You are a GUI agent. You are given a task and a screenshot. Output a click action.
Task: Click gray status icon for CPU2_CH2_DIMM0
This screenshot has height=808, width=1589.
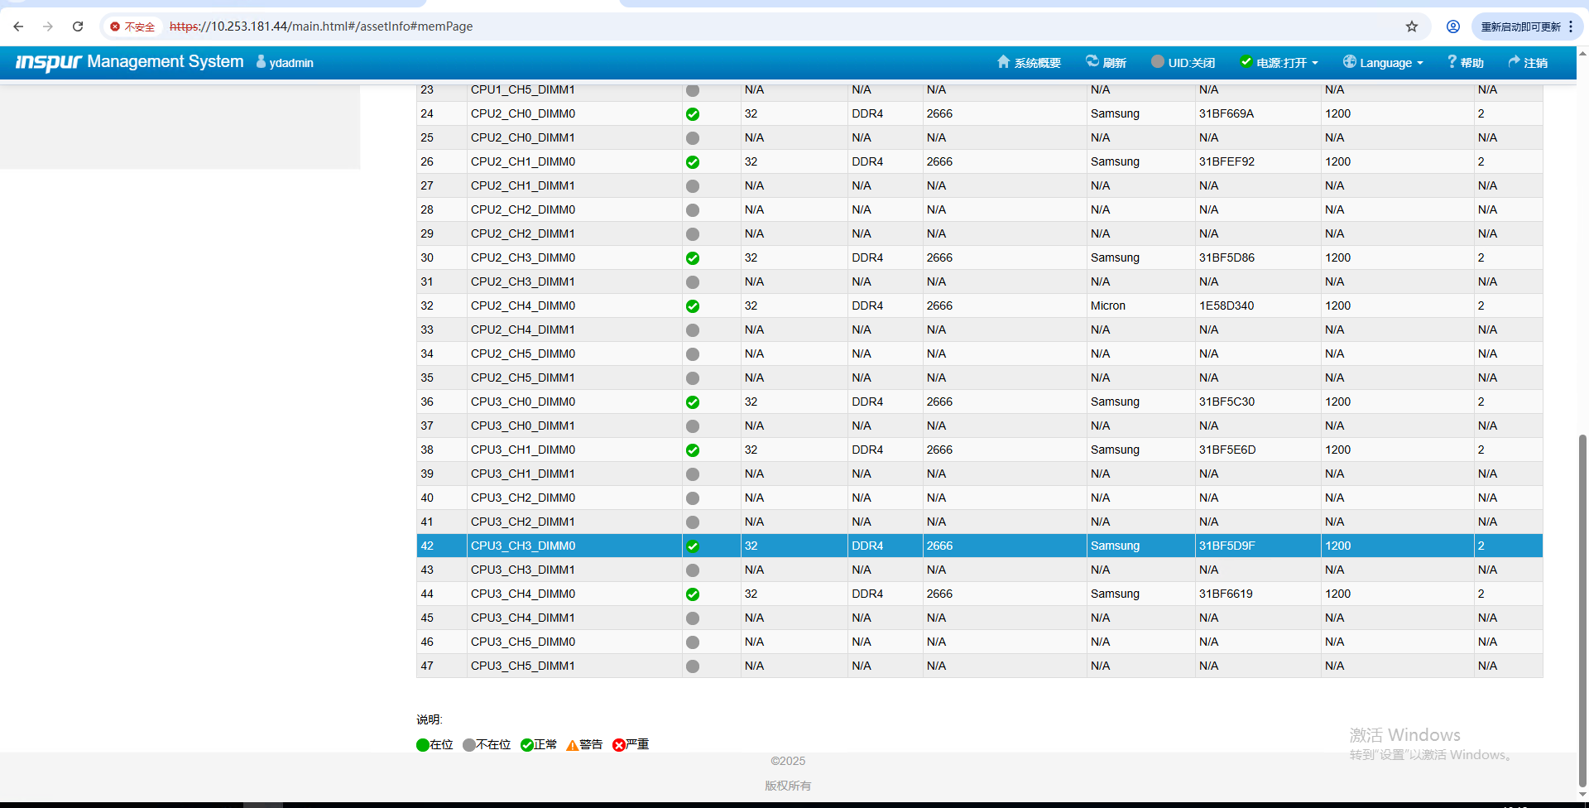coord(693,210)
